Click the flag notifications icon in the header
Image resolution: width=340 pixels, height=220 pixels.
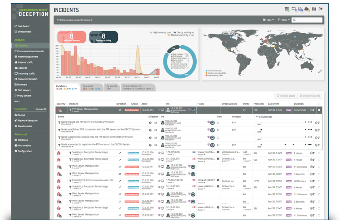(294, 9)
